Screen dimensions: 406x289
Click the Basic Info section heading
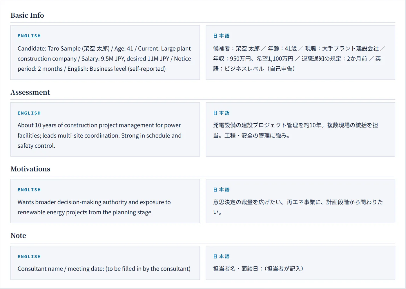(27, 15)
